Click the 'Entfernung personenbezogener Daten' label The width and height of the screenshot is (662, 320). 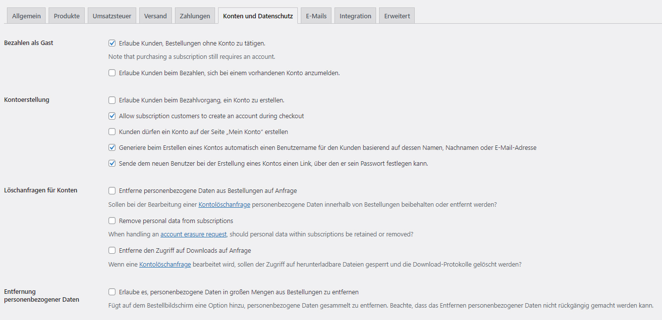[42, 296]
